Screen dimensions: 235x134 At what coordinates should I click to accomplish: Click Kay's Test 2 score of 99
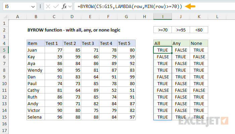(72, 57)
